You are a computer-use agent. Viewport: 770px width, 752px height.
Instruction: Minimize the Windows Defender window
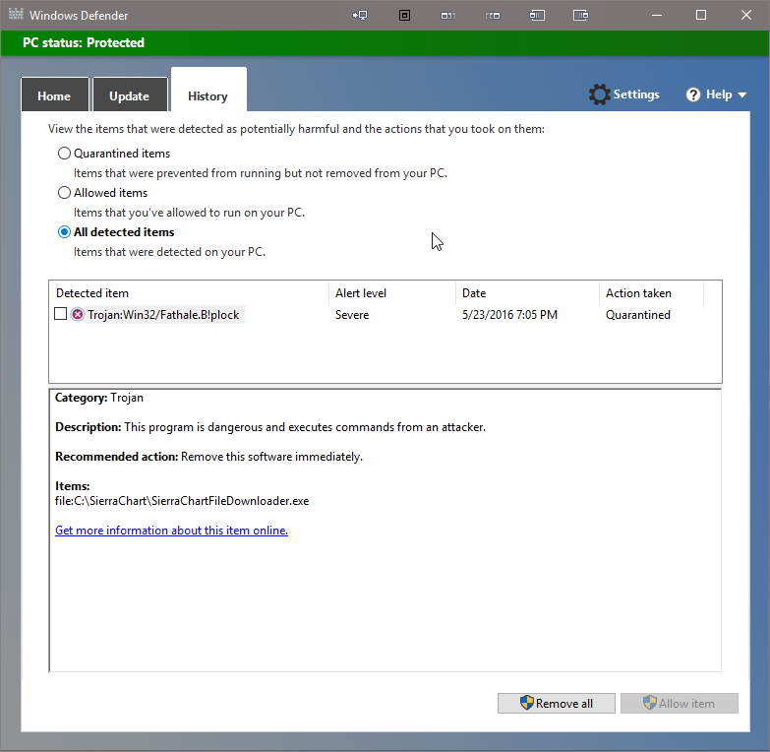click(x=657, y=15)
